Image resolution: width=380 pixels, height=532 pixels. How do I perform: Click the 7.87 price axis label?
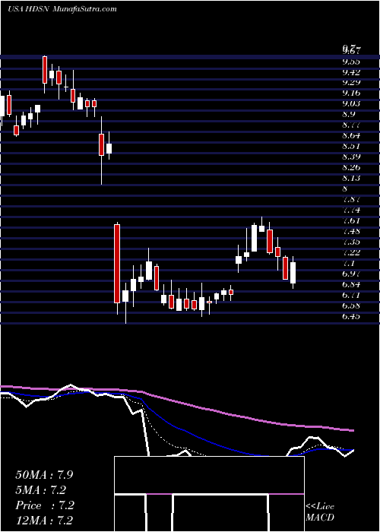point(351,199)
